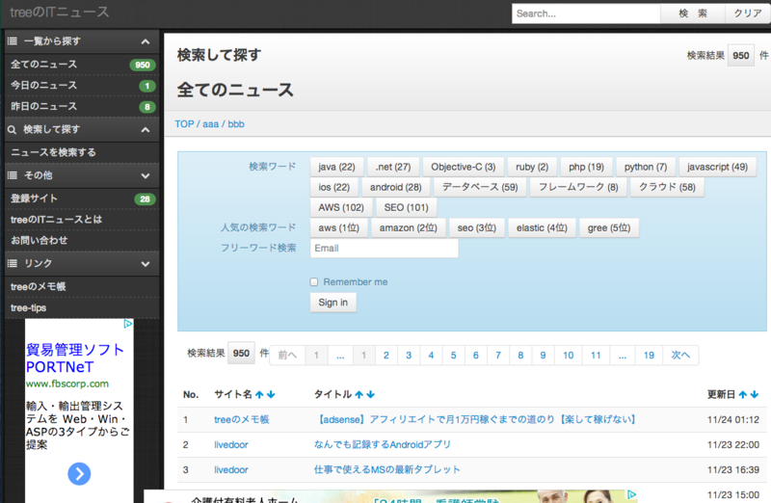Sort サイト名 column descending with down arrow
Viewport: 771px width, 503px height.
pos(271,394)
